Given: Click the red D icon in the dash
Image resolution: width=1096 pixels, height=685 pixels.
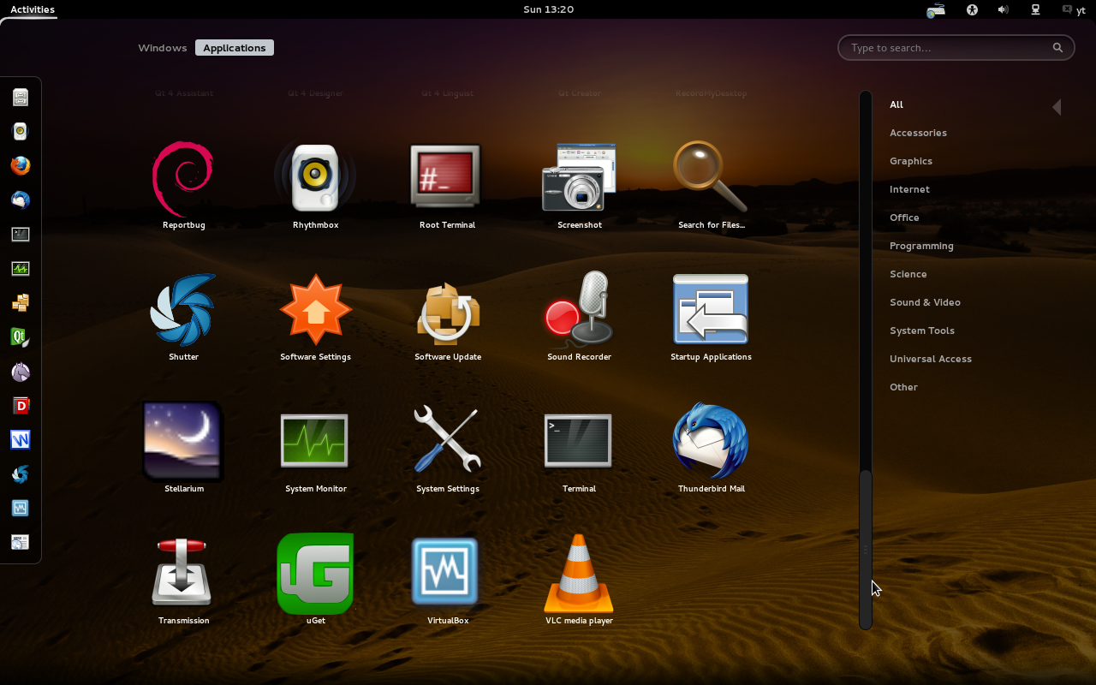Looking at the screenshot, I should click(21, 406).
